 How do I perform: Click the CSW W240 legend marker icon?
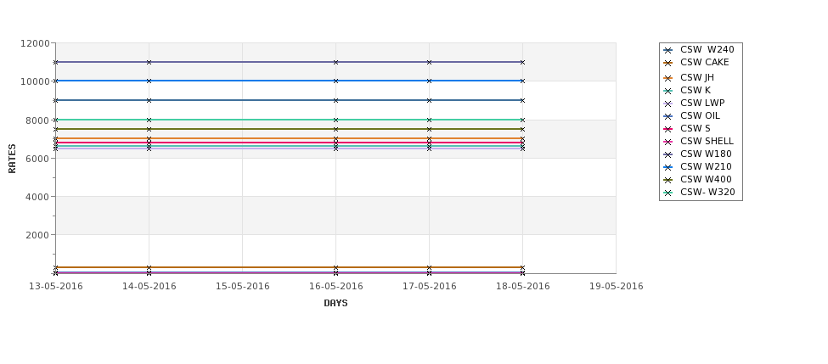click(668, 50)
